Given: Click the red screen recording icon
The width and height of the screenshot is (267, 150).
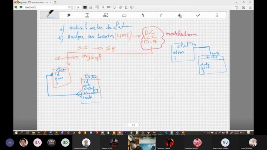Looking at the screenshot, I should (x=132, y=7).
